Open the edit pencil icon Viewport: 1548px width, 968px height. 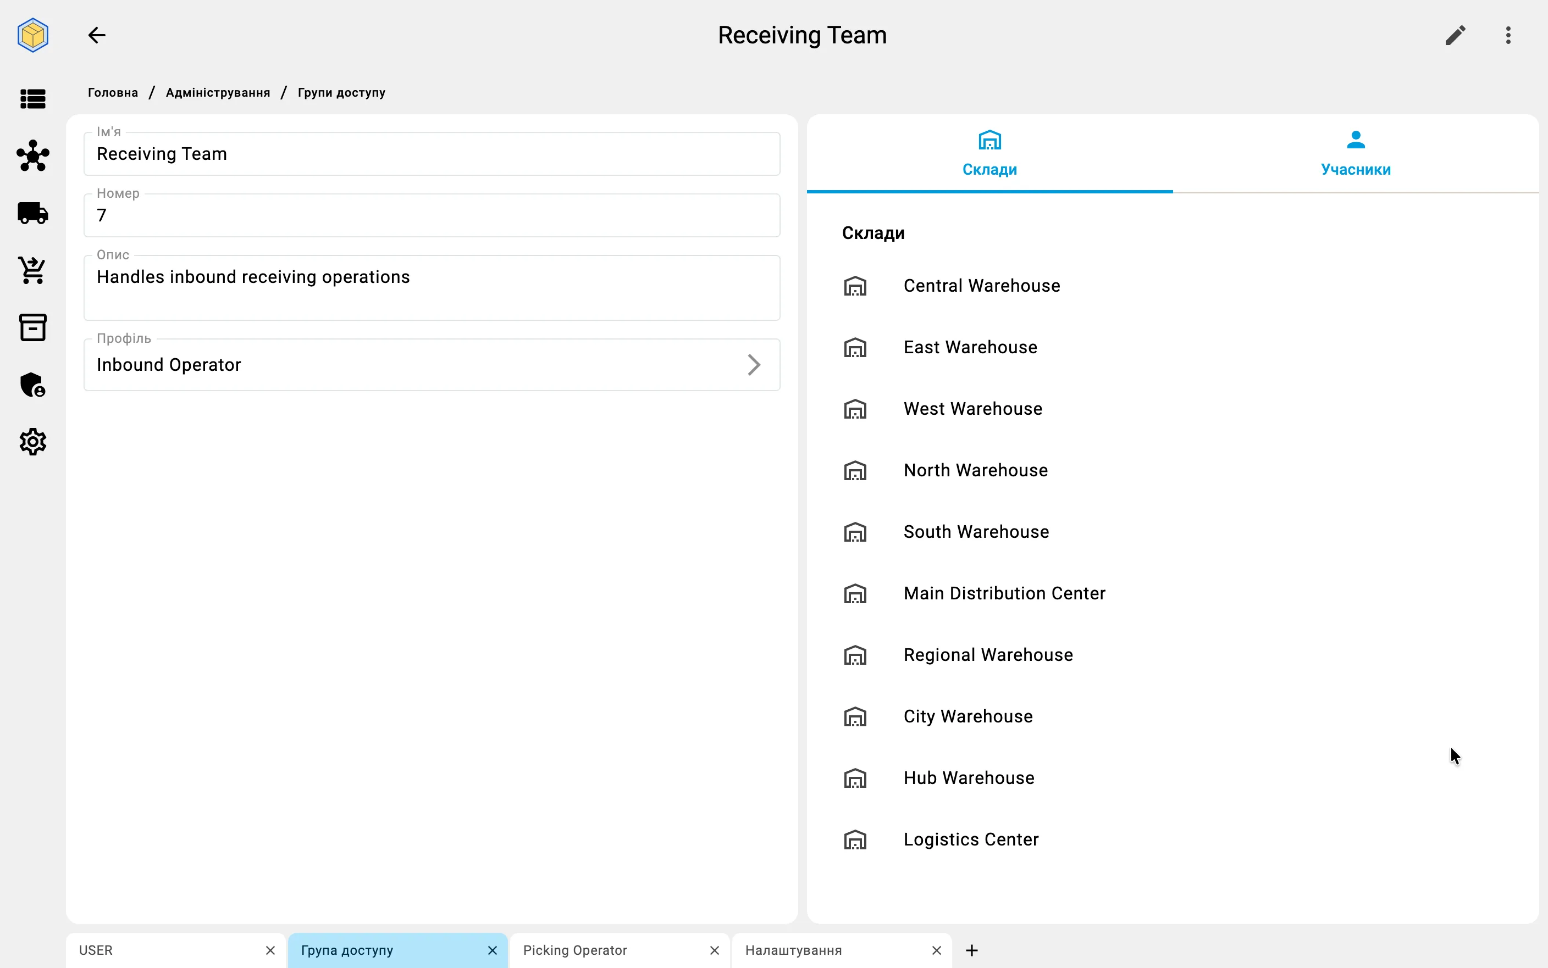point(1455,35)
